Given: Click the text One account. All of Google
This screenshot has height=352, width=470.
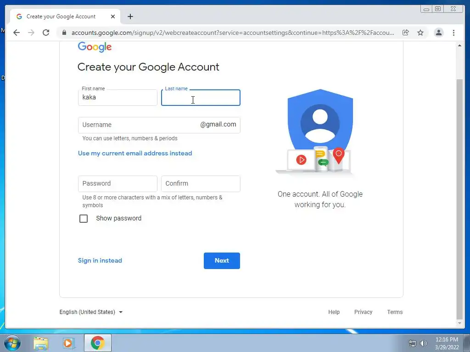Looking at the screenshot, I should coord(320,194).
